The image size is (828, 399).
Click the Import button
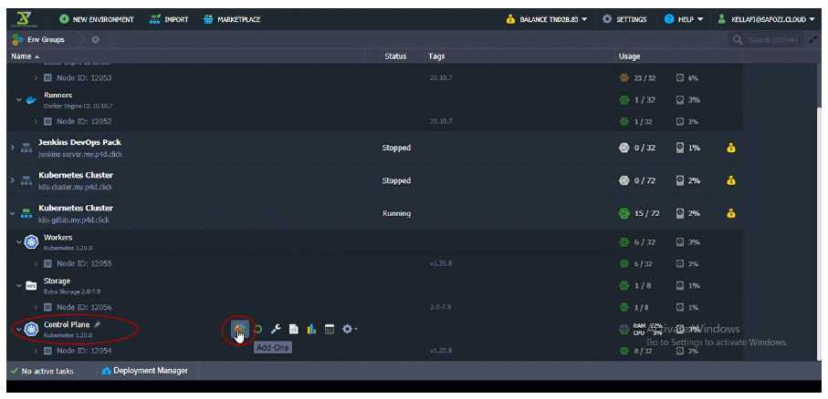coord(169,19)
